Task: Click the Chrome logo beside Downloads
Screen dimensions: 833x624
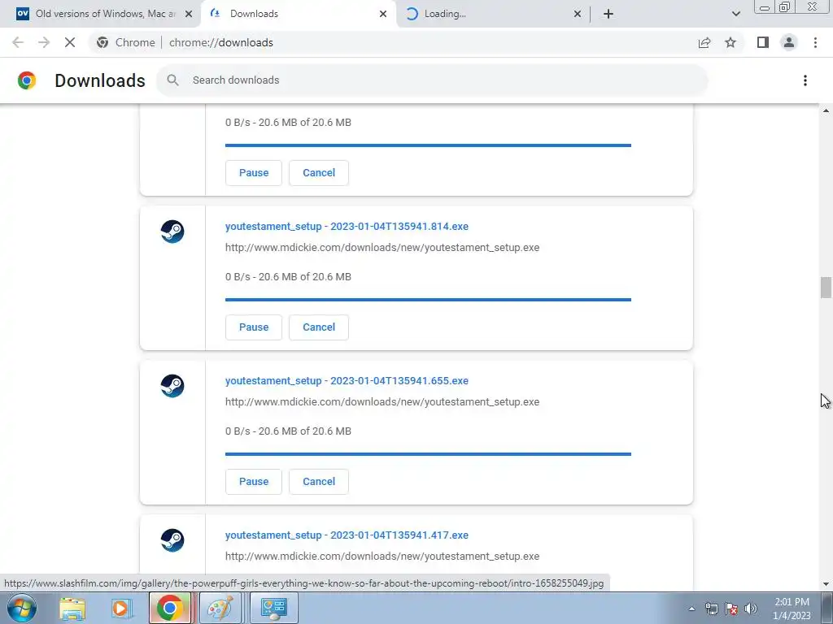Action: pyautogui.click(x=27, y=80)
